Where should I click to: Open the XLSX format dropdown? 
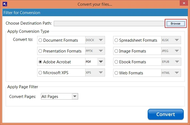click(171, 40)
